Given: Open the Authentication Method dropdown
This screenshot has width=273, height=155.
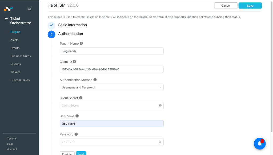Looking at the screenshot, I should pos(112,87).
